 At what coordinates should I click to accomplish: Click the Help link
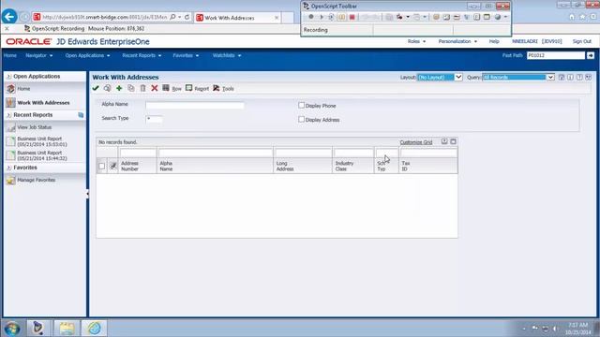[494, 41]
